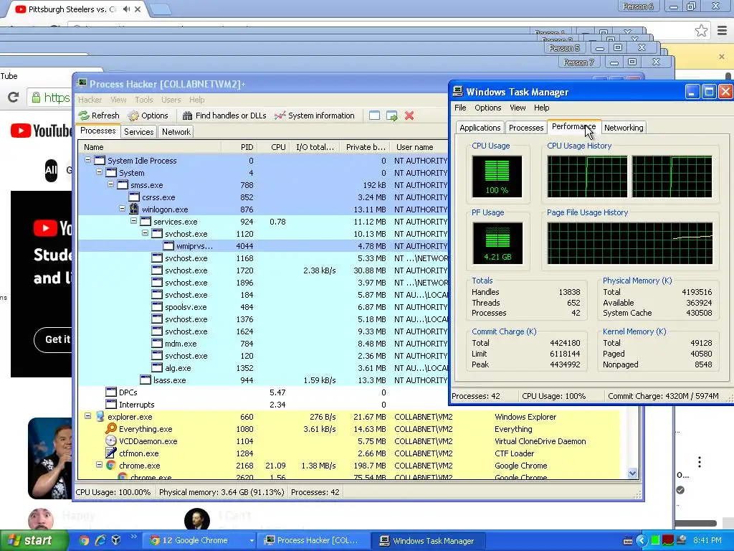Select Everything.exe magnifier process icon

click(x=111, y=429)
